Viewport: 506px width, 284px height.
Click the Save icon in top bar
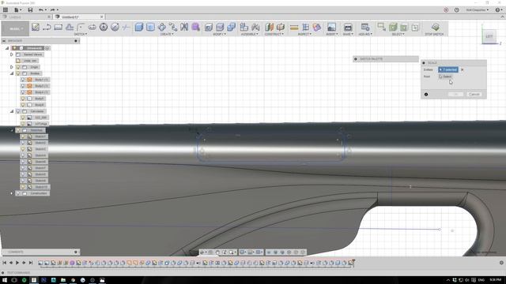tap(30, 10)
